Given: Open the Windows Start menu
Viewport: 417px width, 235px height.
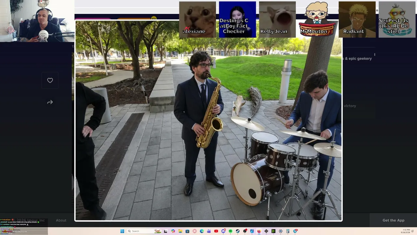Looking at the screenshot, I should (122, 231).
